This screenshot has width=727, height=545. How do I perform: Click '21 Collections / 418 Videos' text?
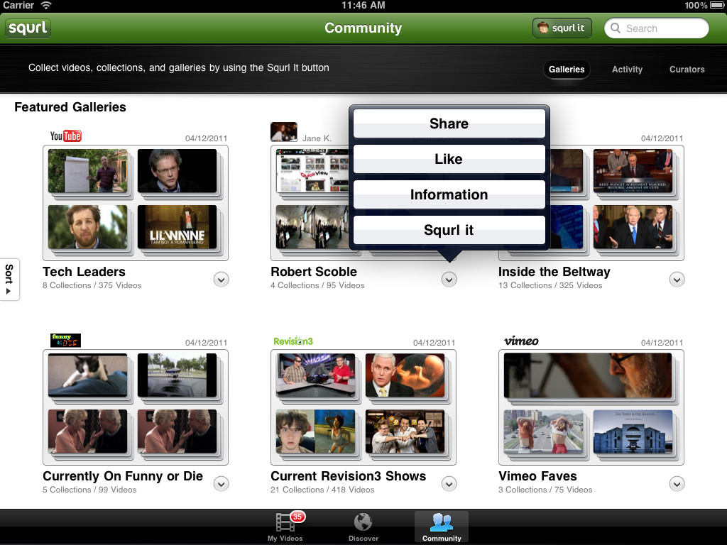(322, 490)
